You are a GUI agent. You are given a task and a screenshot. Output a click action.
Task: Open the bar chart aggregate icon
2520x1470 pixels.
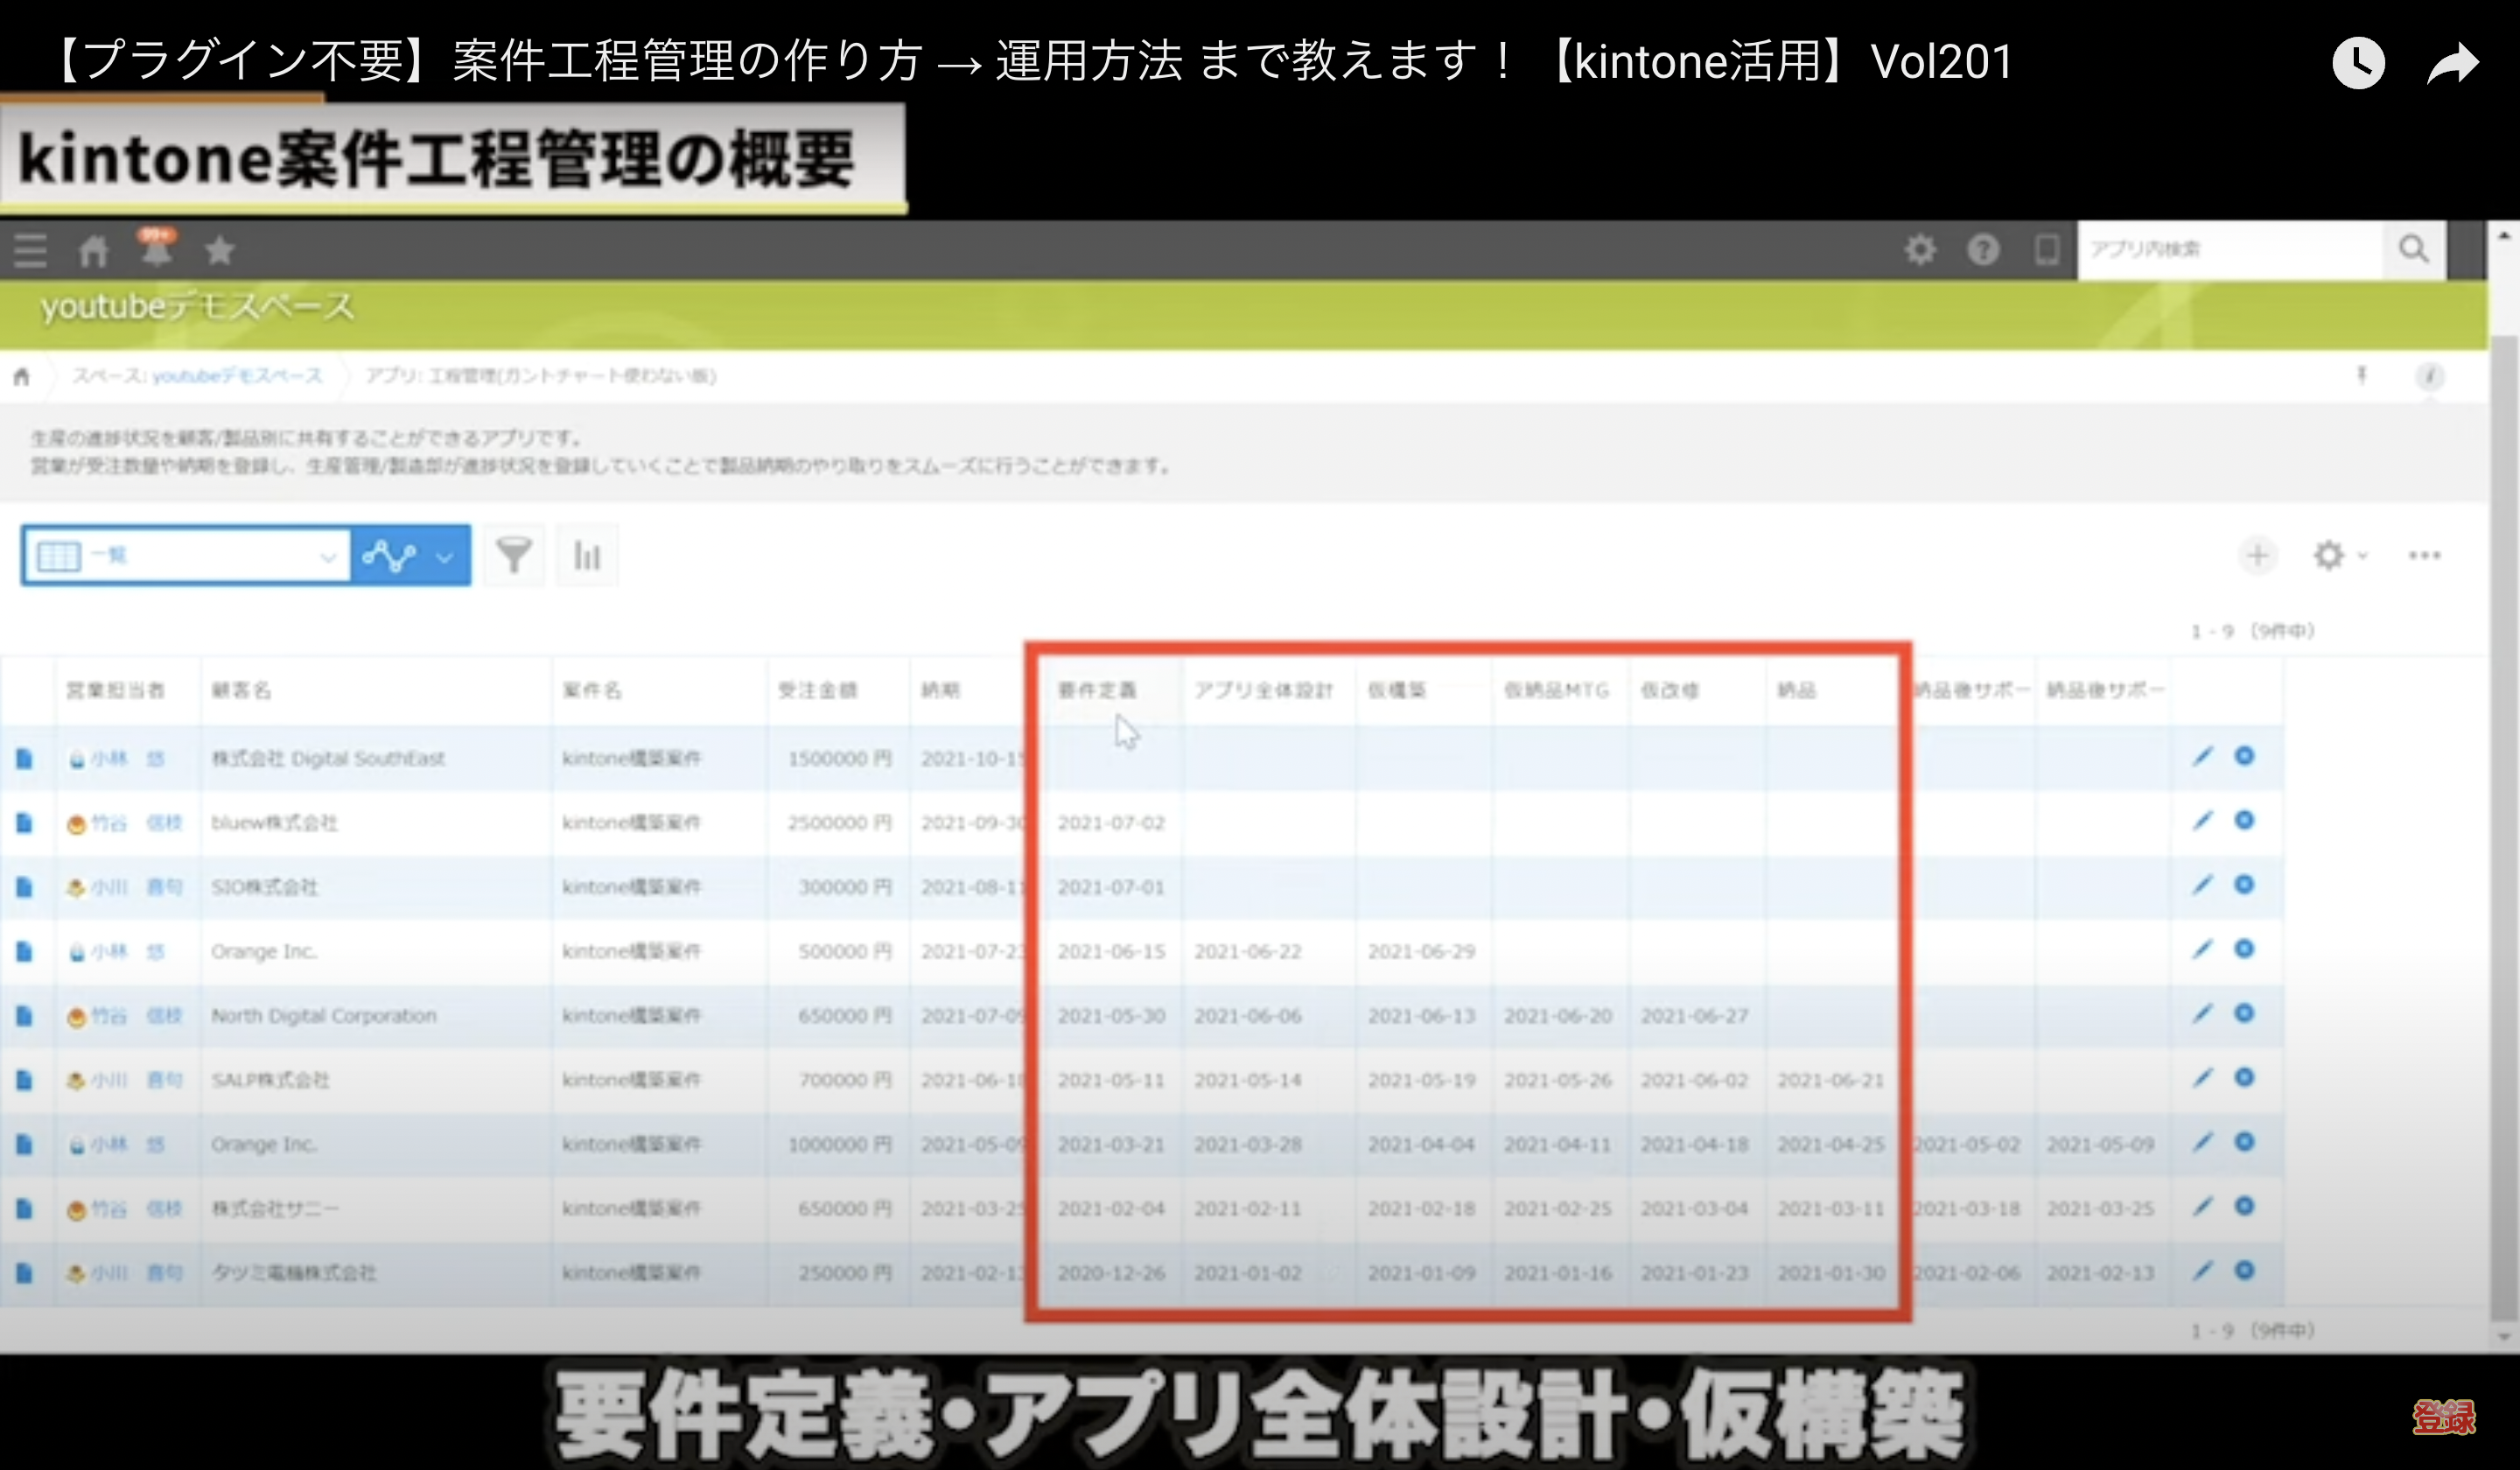587,555
